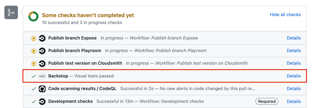Click the GitHub logo beside CodeQL
This screenshot has width=313, height=108.
pyautogui.click(x=42, y=89)
